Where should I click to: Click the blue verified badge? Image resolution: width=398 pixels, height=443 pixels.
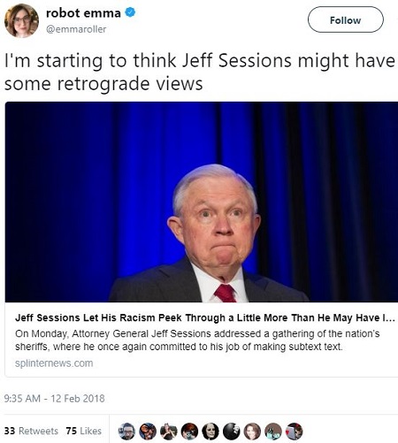click(130, 12)
